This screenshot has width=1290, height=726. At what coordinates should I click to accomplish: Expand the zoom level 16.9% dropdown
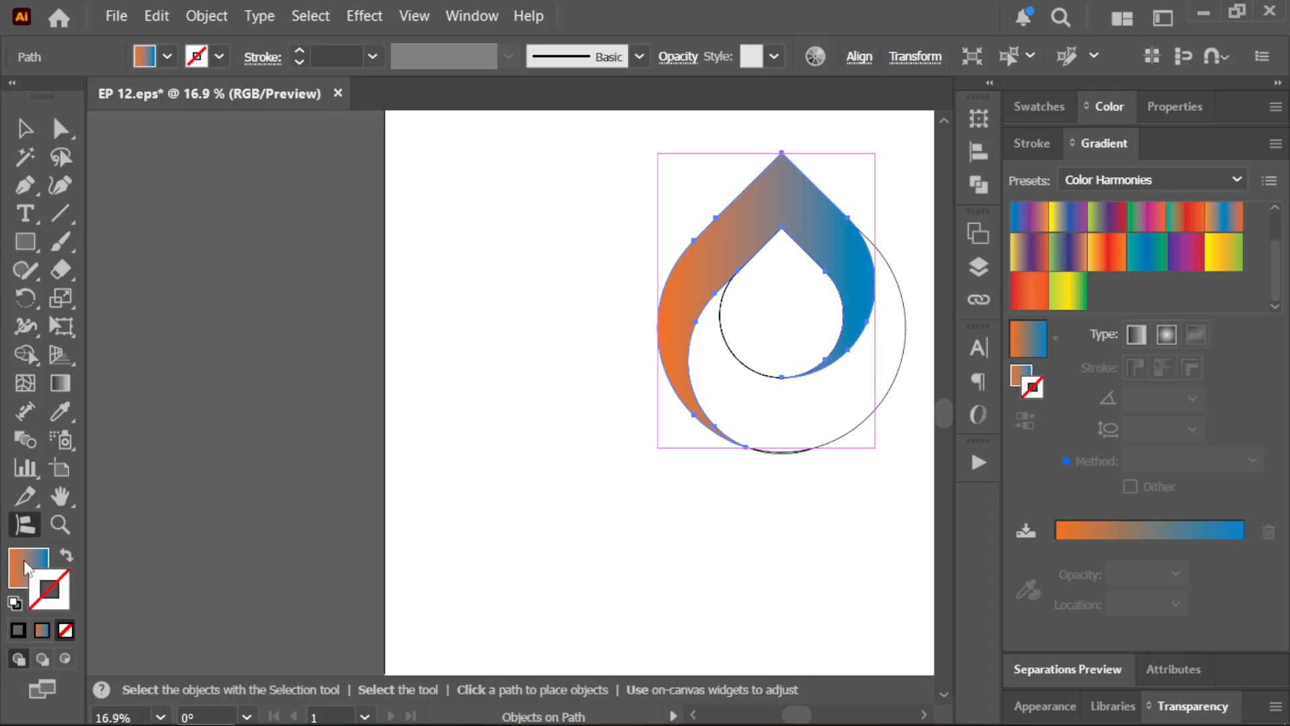tap(161, 717)
